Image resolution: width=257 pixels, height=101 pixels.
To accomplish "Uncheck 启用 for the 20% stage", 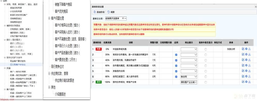I will [176, 55].
